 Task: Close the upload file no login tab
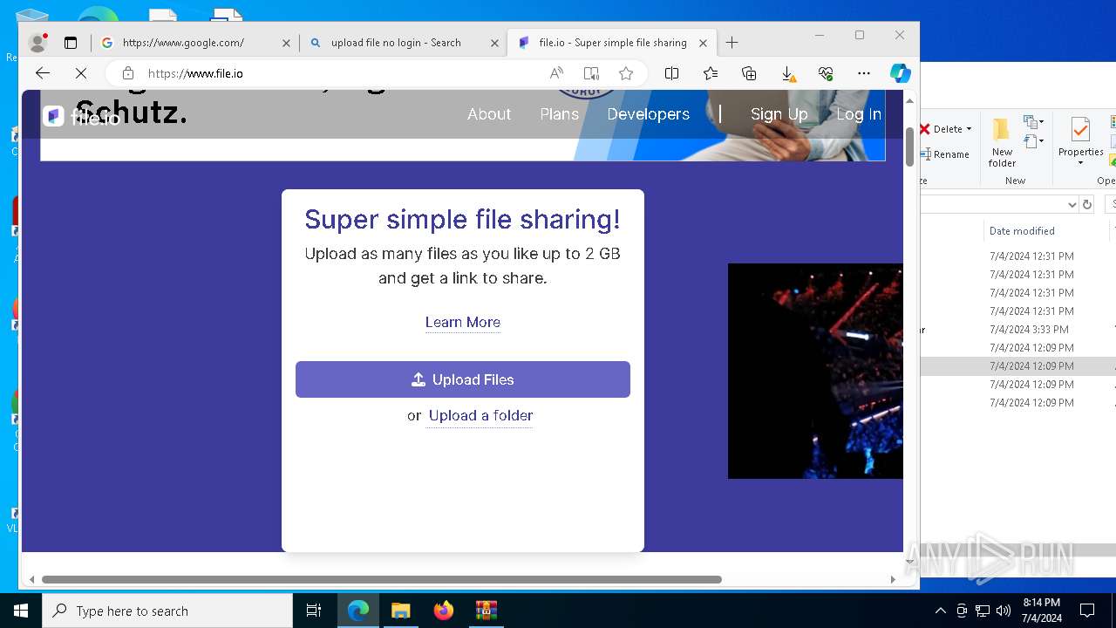point(494,43)
